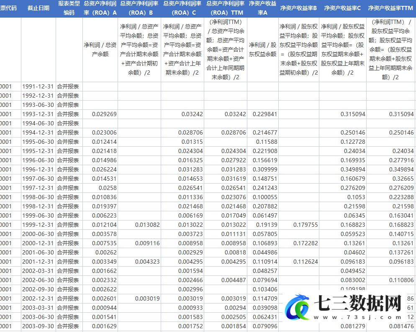Click the cell showing 0.081476
The height and width of the screenshot is (332, 416).
click(x=390, y=326)
